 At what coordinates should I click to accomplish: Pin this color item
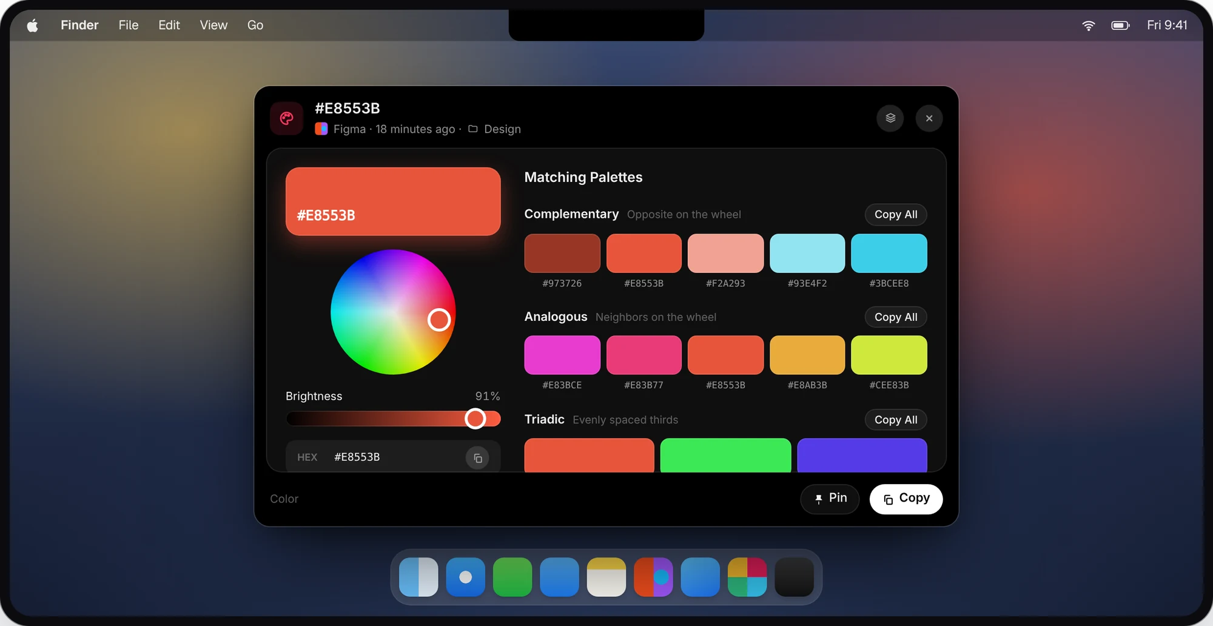830,499
